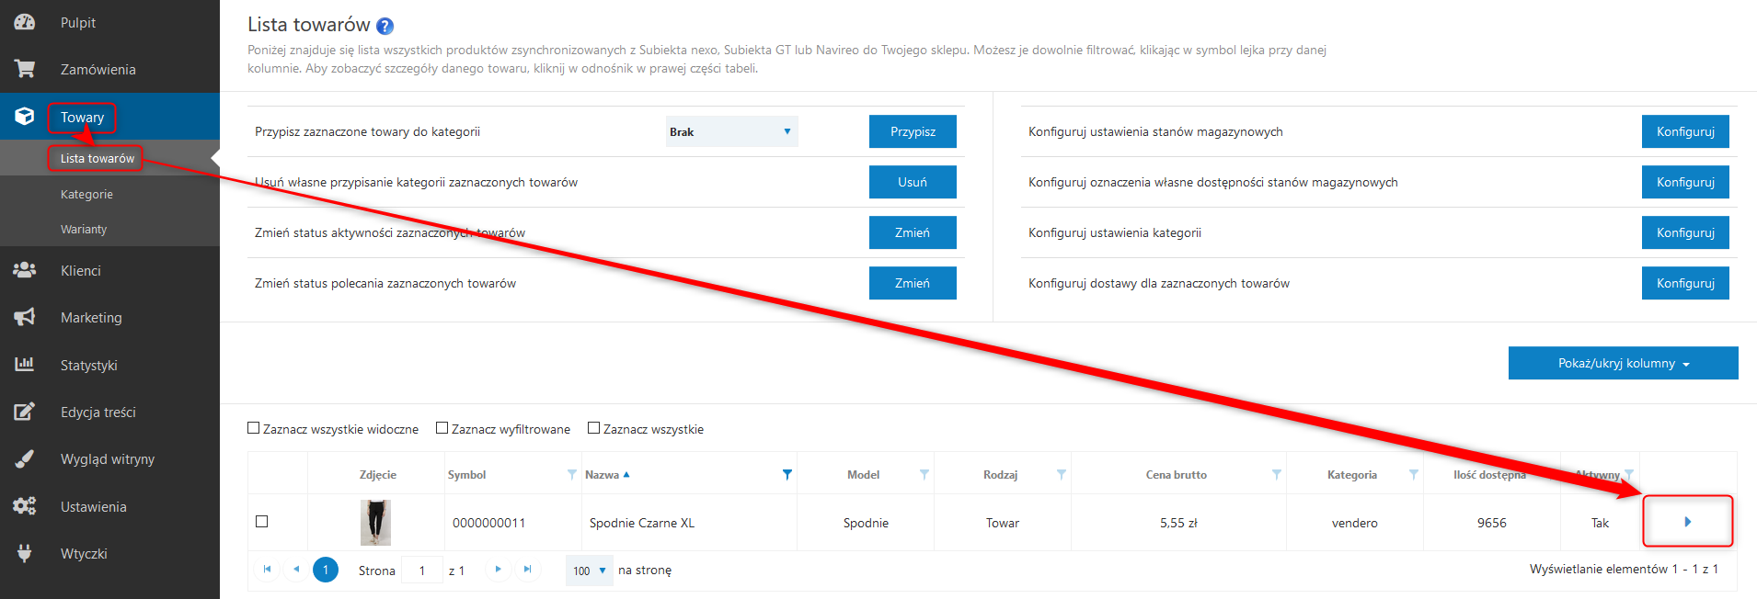This screenshot has height=599, width=1757.
Task: Click the vendero category cell
Action: 1355,523
